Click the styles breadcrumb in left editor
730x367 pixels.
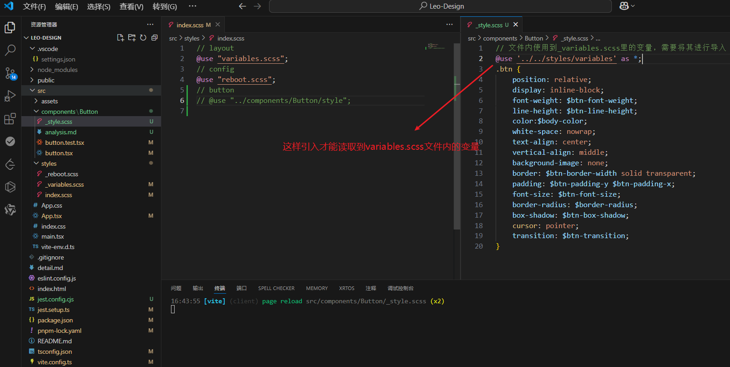(192, 38)
